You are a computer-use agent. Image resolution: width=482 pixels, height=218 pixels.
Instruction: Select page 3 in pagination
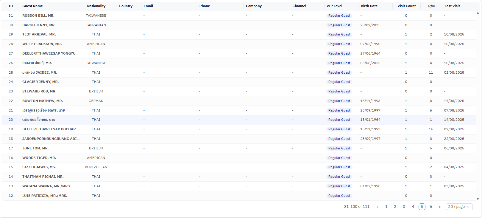[x=404, y=207]
